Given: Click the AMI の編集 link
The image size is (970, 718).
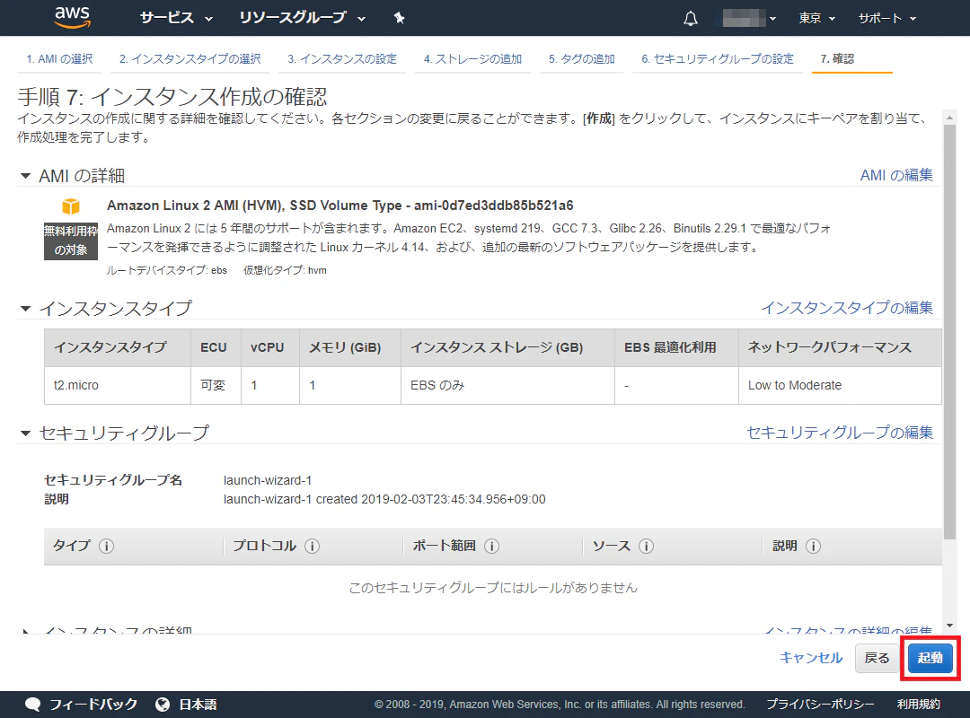Looking at the screenshot, I should (x=896, y=175).
